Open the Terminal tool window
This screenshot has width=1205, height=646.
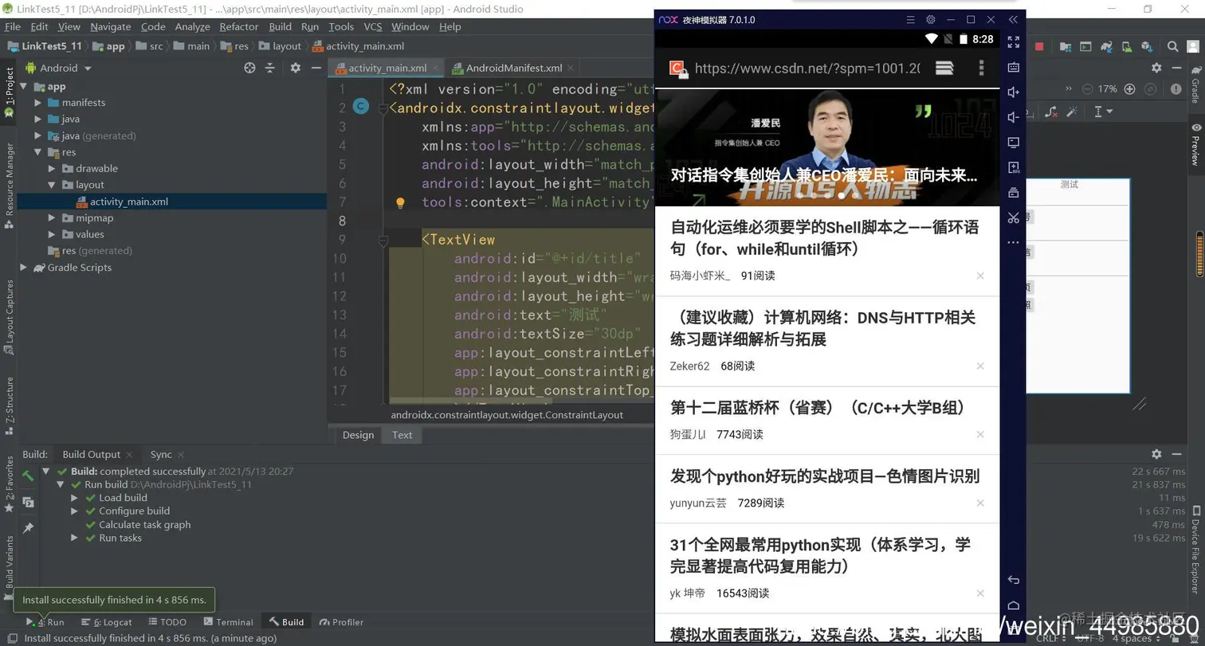(228, 622)
